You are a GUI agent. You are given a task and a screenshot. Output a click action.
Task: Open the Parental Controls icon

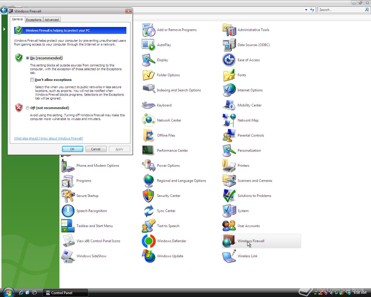click(229, 135)
